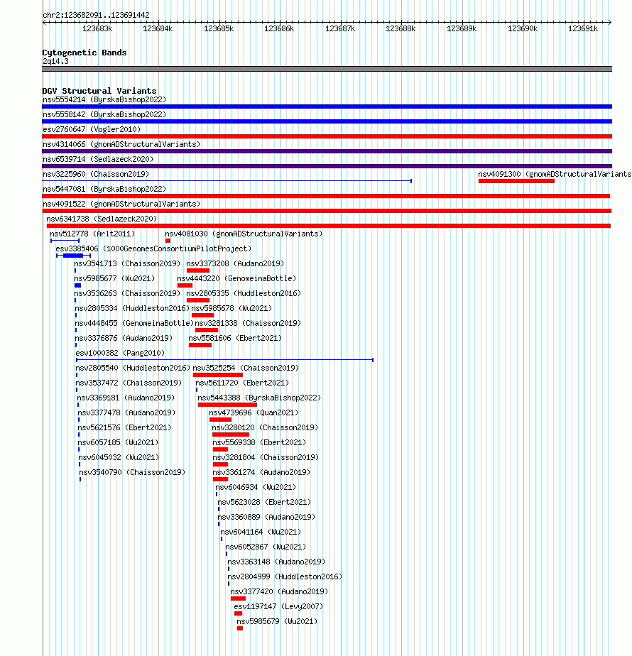Click nsv6057185 (Wu2021) label
Viewport: 632px width, 656px height.
pos(119,442)
